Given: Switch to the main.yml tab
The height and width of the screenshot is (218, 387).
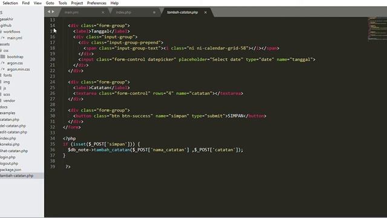Looking at the screenshot, I should tap(71, 12).
